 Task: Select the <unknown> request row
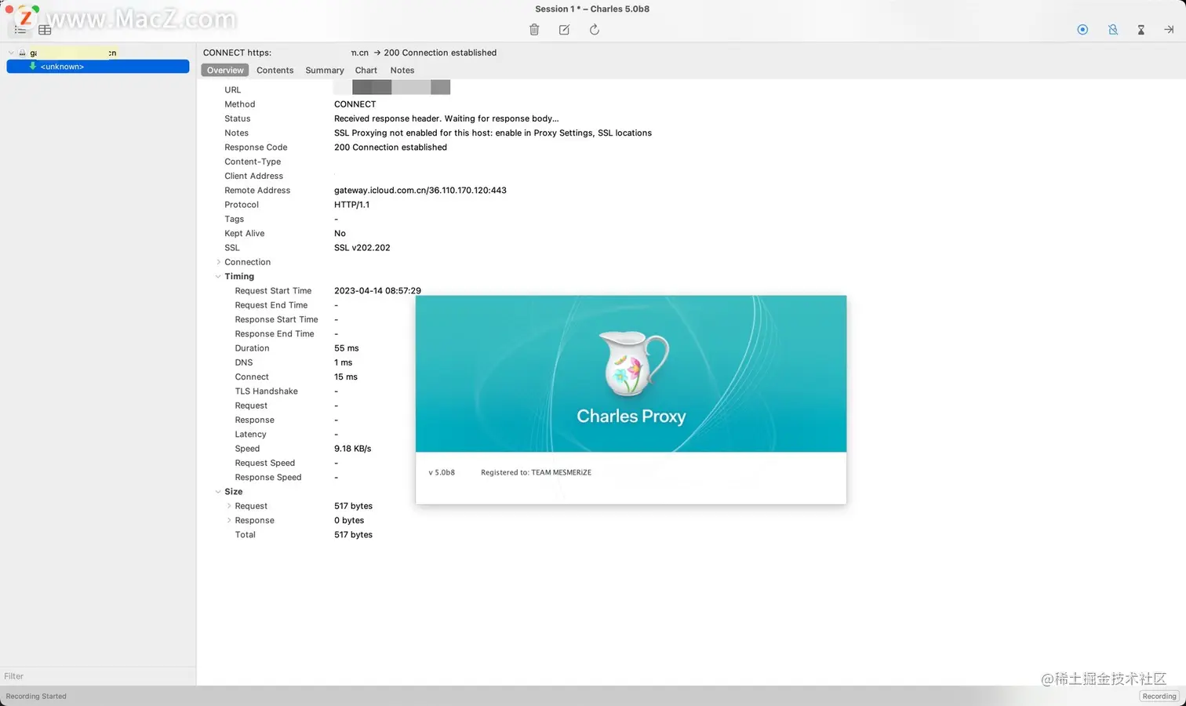tap(98, 67)
